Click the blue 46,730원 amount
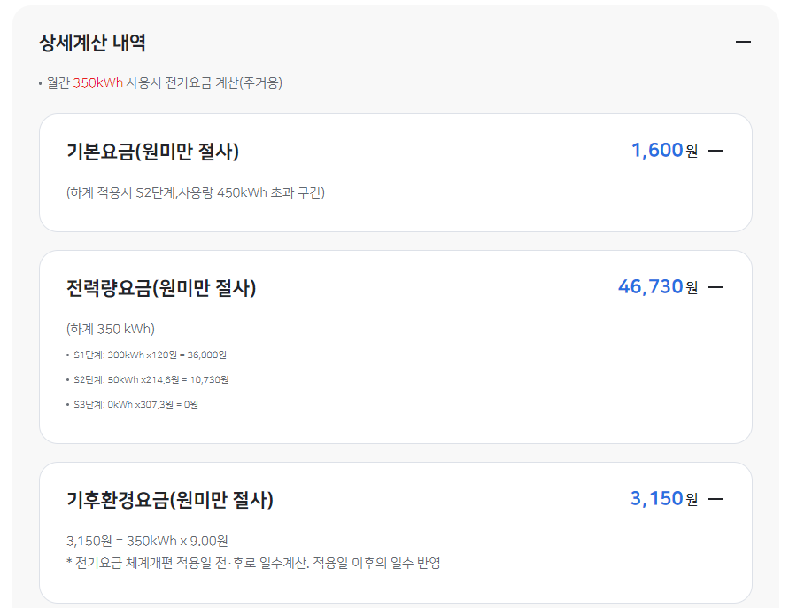The image size is (789, 608). (x=649, y=285)
